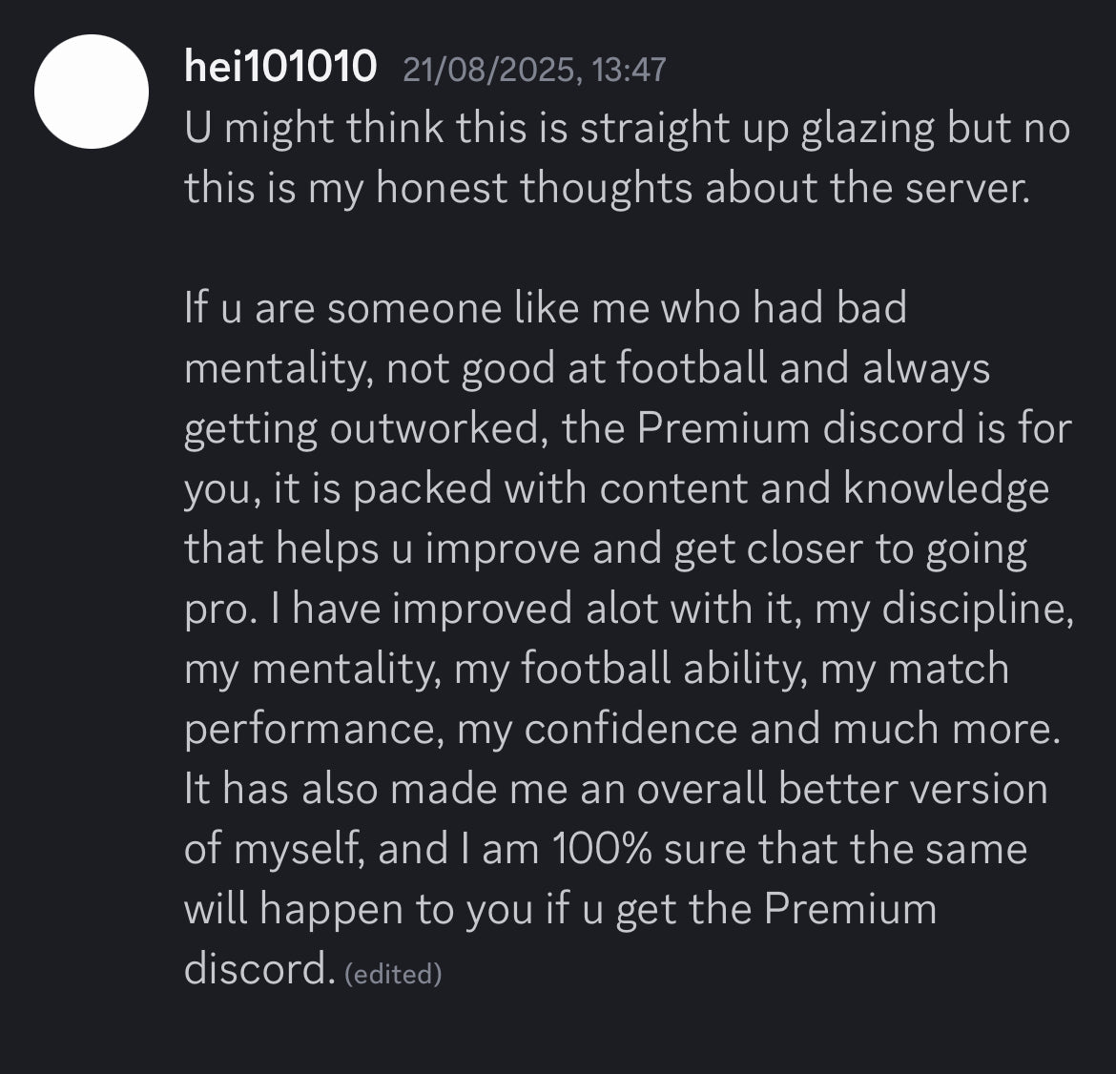
Task: Click the white circular profile avatar
Action: point(92,92)
